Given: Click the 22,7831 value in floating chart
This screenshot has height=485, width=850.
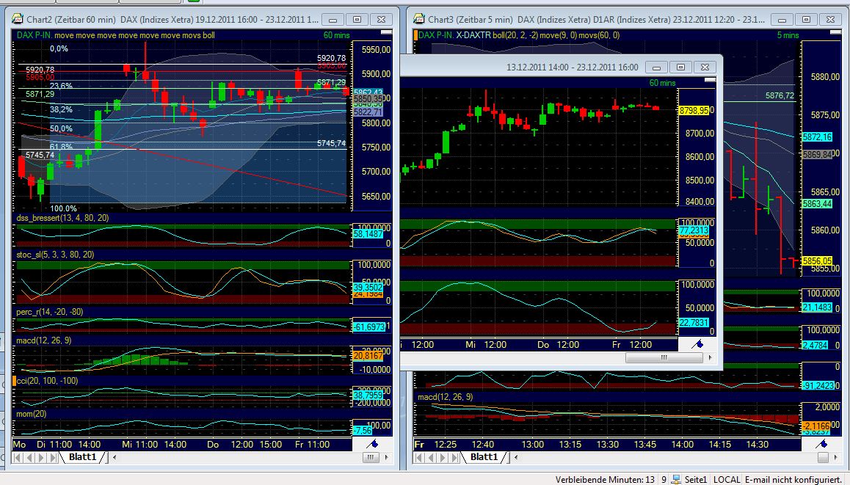Looking at the screenshot, I should pos(694,322).
